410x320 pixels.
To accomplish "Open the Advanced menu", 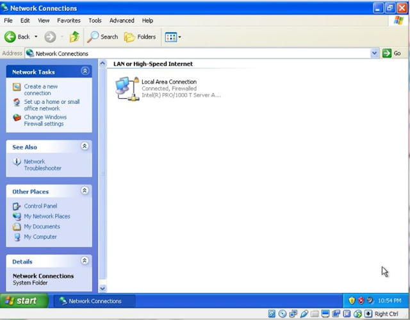I will (x=122, y=21).
